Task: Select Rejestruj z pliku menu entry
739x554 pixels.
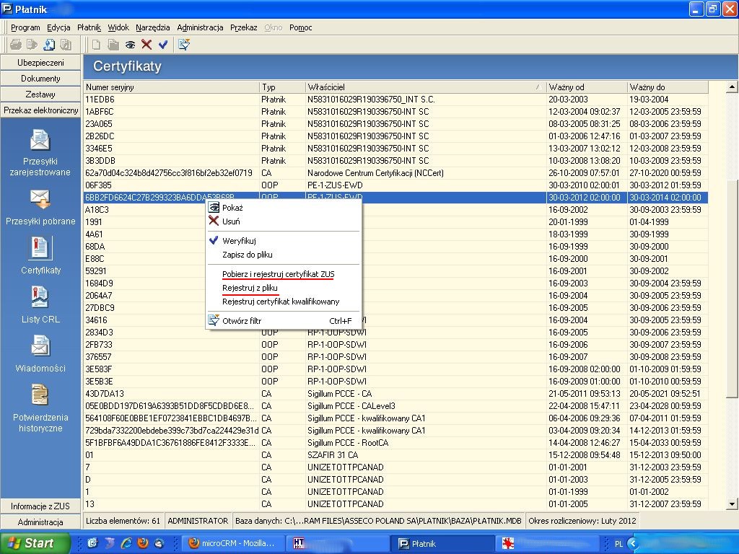Action: 250,288
